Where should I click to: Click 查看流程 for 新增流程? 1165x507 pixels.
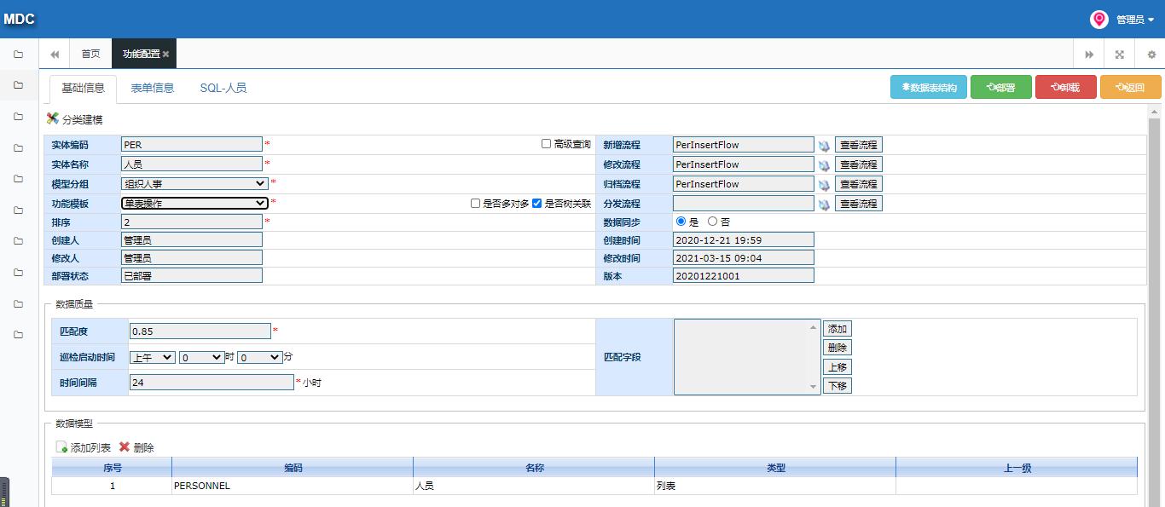tap(859, 145)
